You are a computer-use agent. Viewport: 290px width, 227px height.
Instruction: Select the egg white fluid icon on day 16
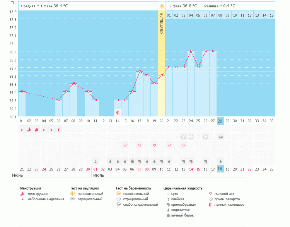click(x=132, y=161)
